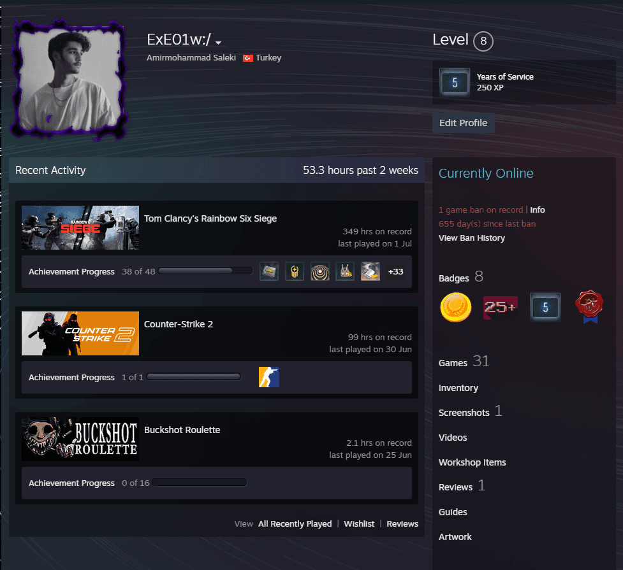Viewport: 623px width, 570px height.
Task: Click the 25+ game collector badge
Action: pyautogui.click(x=500, y=307)
